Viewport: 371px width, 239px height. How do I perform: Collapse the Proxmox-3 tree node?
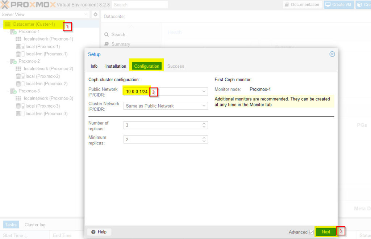[9, 91]
